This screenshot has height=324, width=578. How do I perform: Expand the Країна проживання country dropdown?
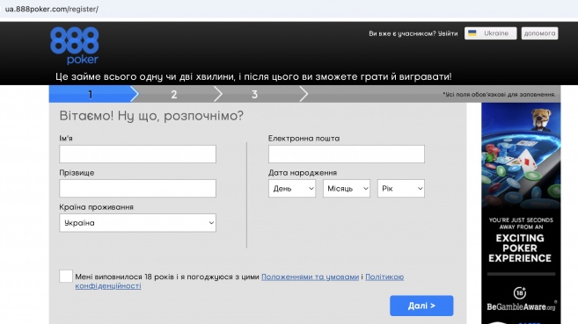coord(137,223)
